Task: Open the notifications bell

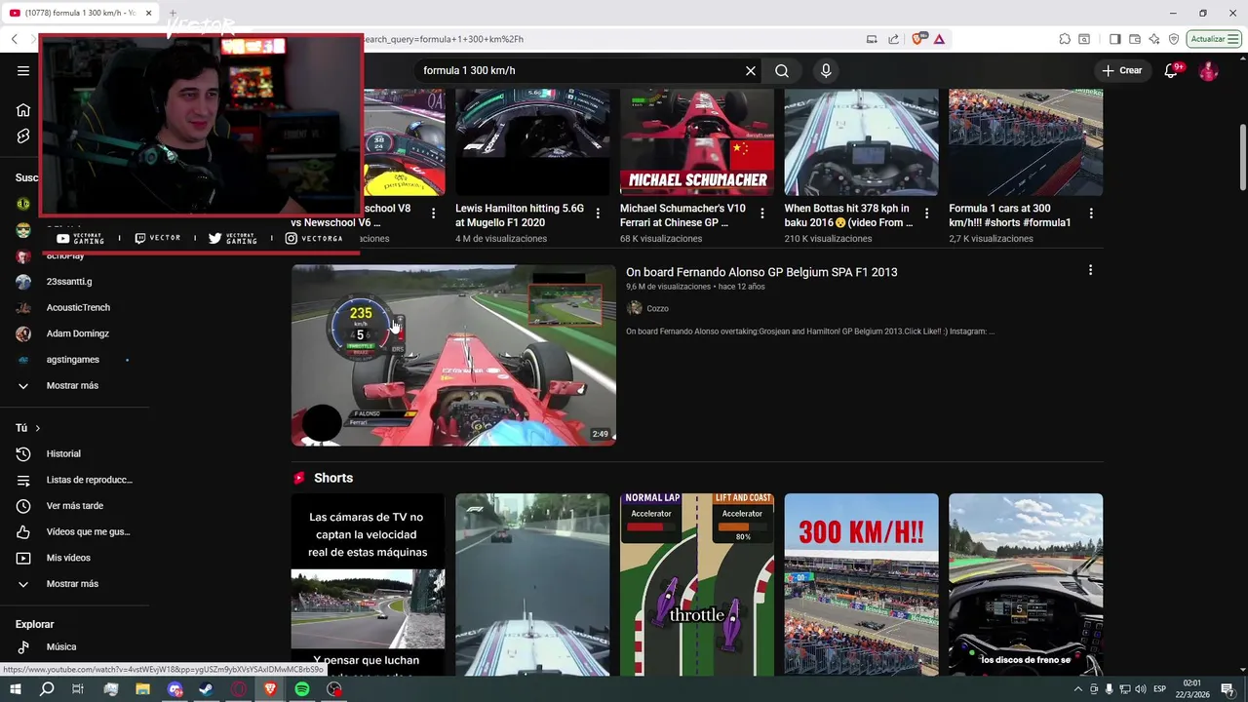Action: (x=1172, y=70)
